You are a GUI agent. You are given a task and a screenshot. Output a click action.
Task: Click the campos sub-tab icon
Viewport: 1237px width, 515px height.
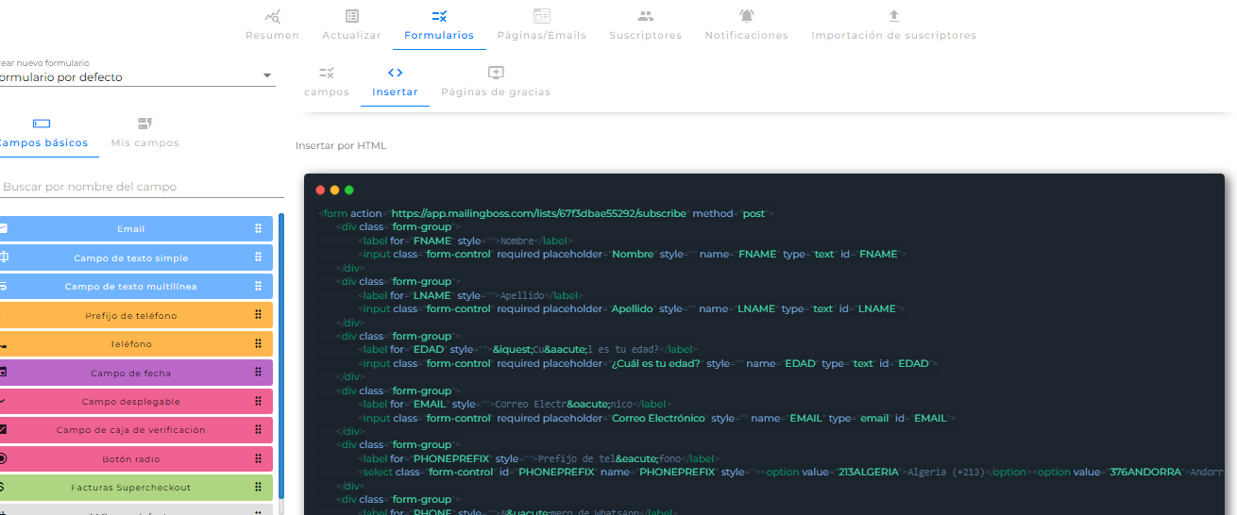coord(327,73)
